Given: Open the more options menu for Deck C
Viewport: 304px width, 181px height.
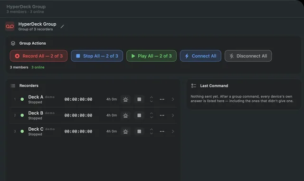Looking at the screenshot, I should tap(162, 132).
